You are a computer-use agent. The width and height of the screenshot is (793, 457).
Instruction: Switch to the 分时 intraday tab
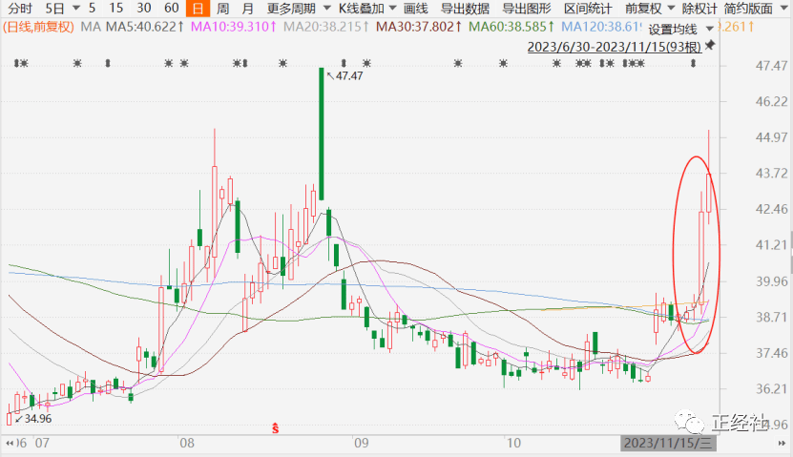(x=19, y=9)
